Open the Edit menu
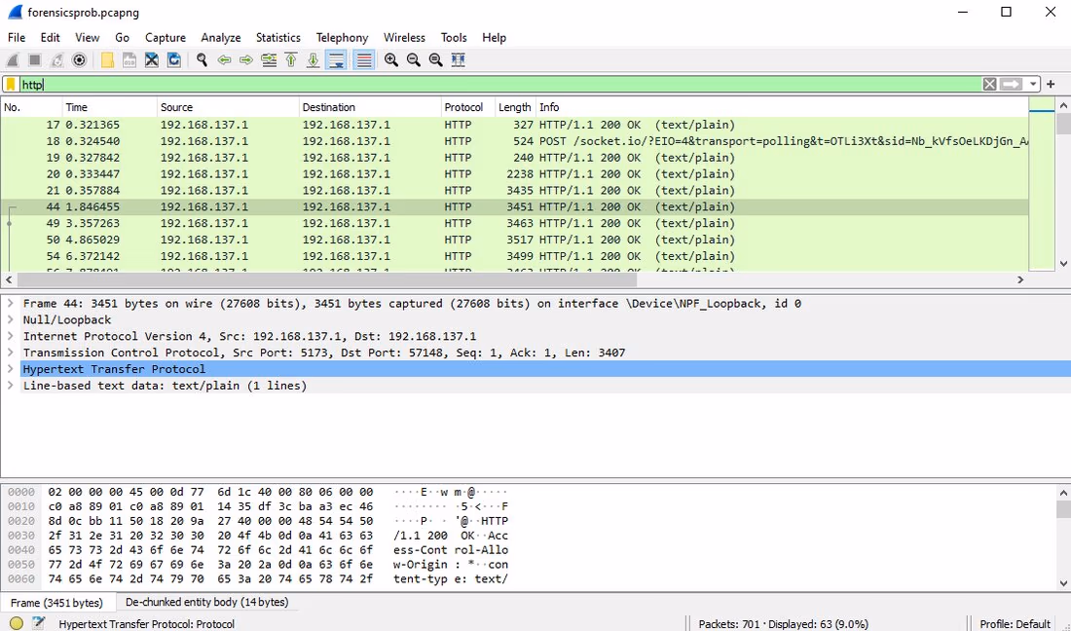 [x=50, y=38]
